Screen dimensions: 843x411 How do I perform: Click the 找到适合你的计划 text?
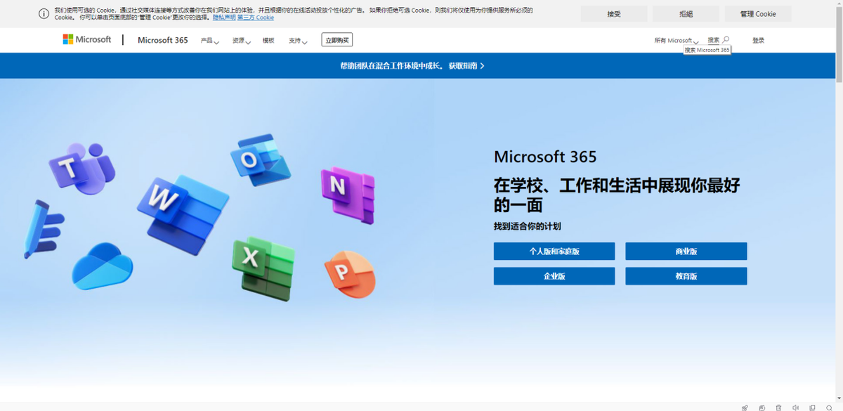click(527, 226)
